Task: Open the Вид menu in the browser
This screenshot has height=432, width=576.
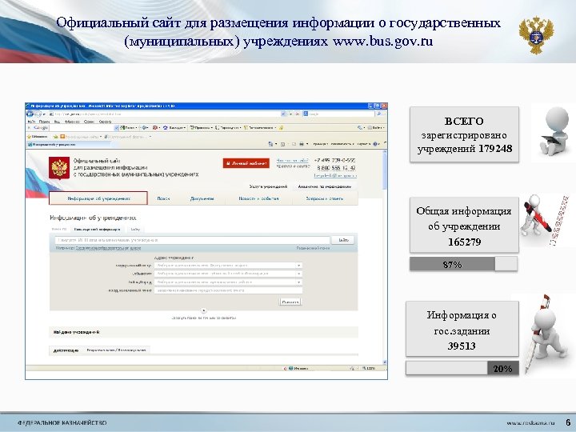Action: tap(57, 122)
